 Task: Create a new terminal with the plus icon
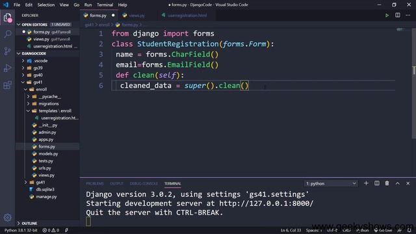coord(366,183)
